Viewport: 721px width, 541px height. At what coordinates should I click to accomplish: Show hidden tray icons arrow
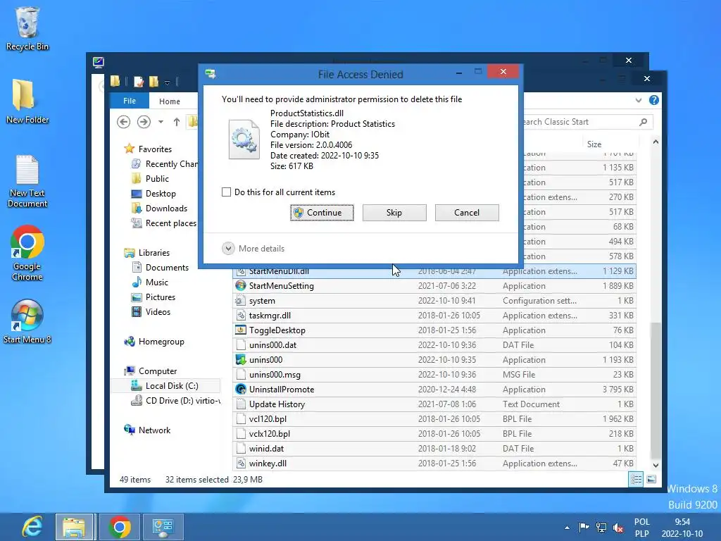pos(567,528)
